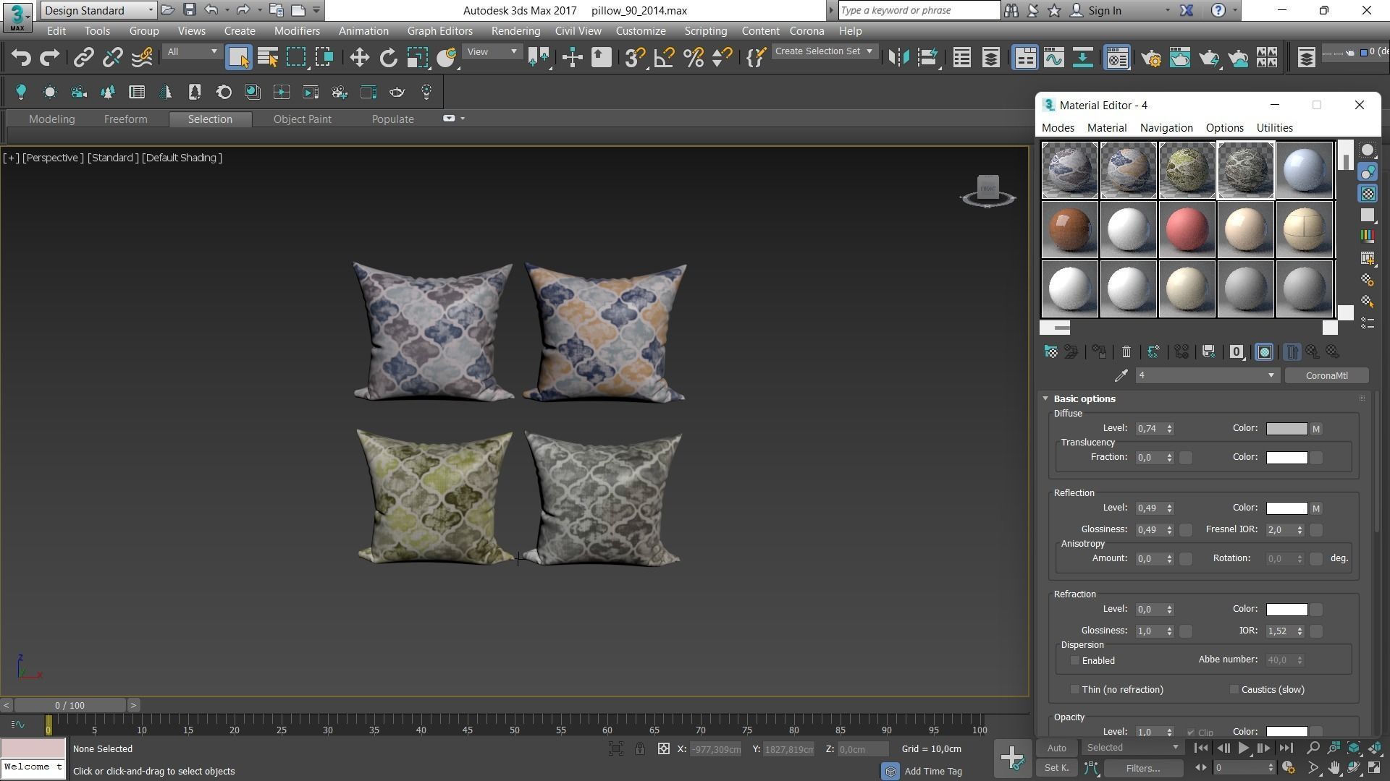Screen dimensions: 1390x781
Task: Click [Default Shading] viewport label
Action: tap(182, 158)
